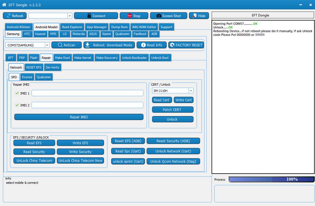Open the Make Kernel tab
Screen dimensions: 315x206
pos(83,58)
